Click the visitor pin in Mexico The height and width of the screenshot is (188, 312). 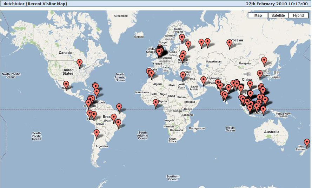(66, 86)
